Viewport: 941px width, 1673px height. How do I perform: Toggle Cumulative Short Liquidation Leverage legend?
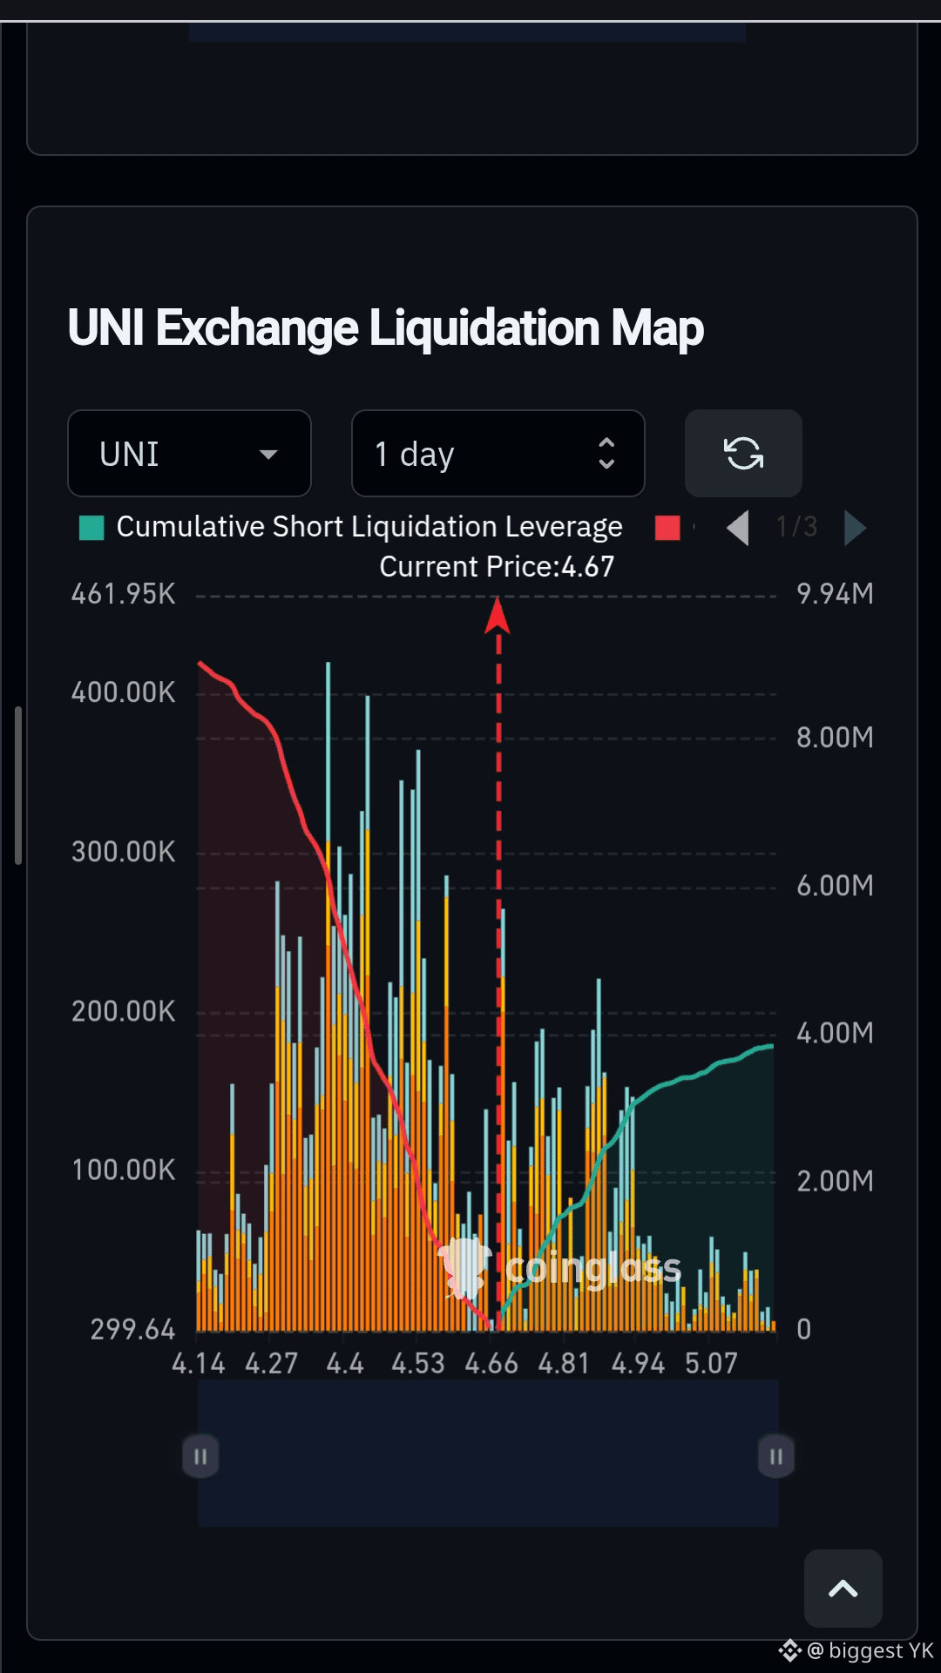(x=351, y=527)
